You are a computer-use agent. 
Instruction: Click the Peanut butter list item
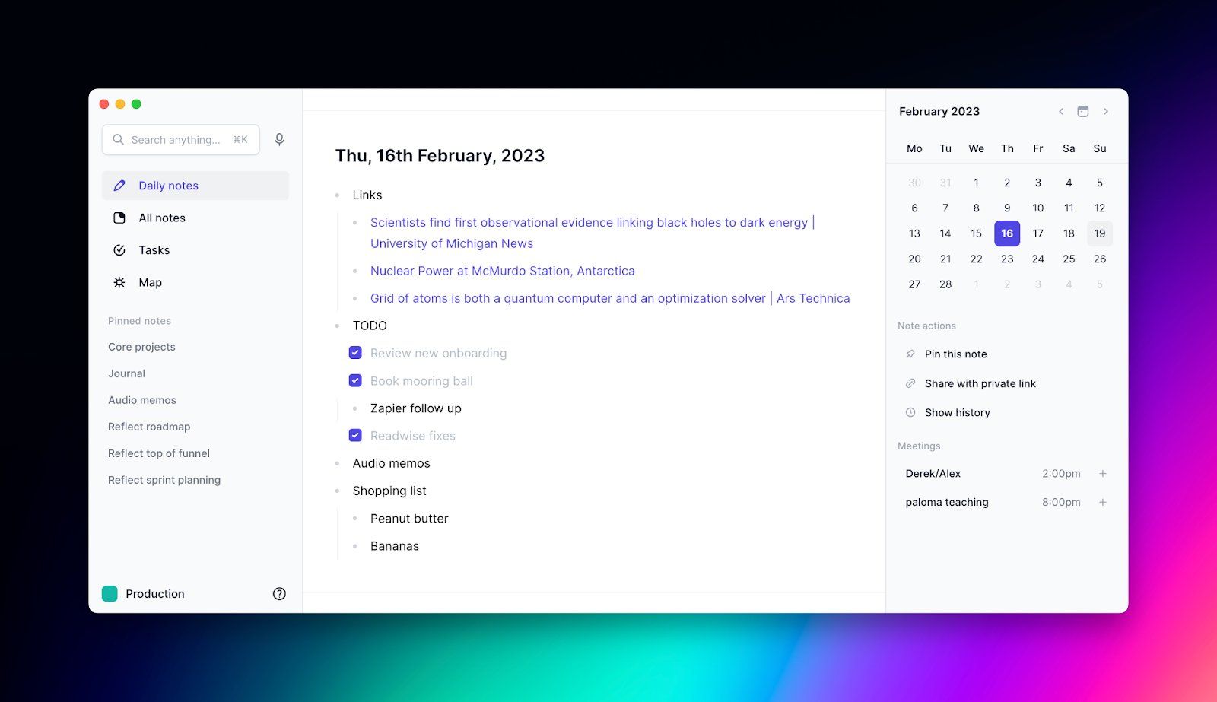coord(409,519)
